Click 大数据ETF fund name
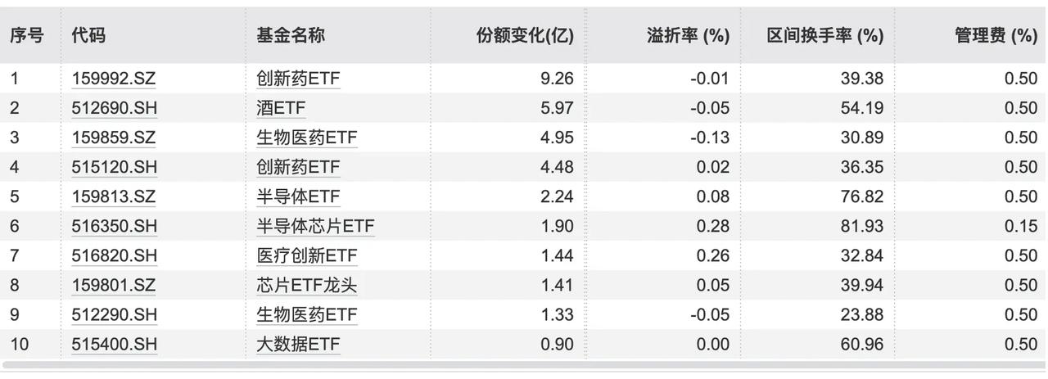The height and width of the screenshot is (379, 1048). pyautogui.click(x=298, y=344)
